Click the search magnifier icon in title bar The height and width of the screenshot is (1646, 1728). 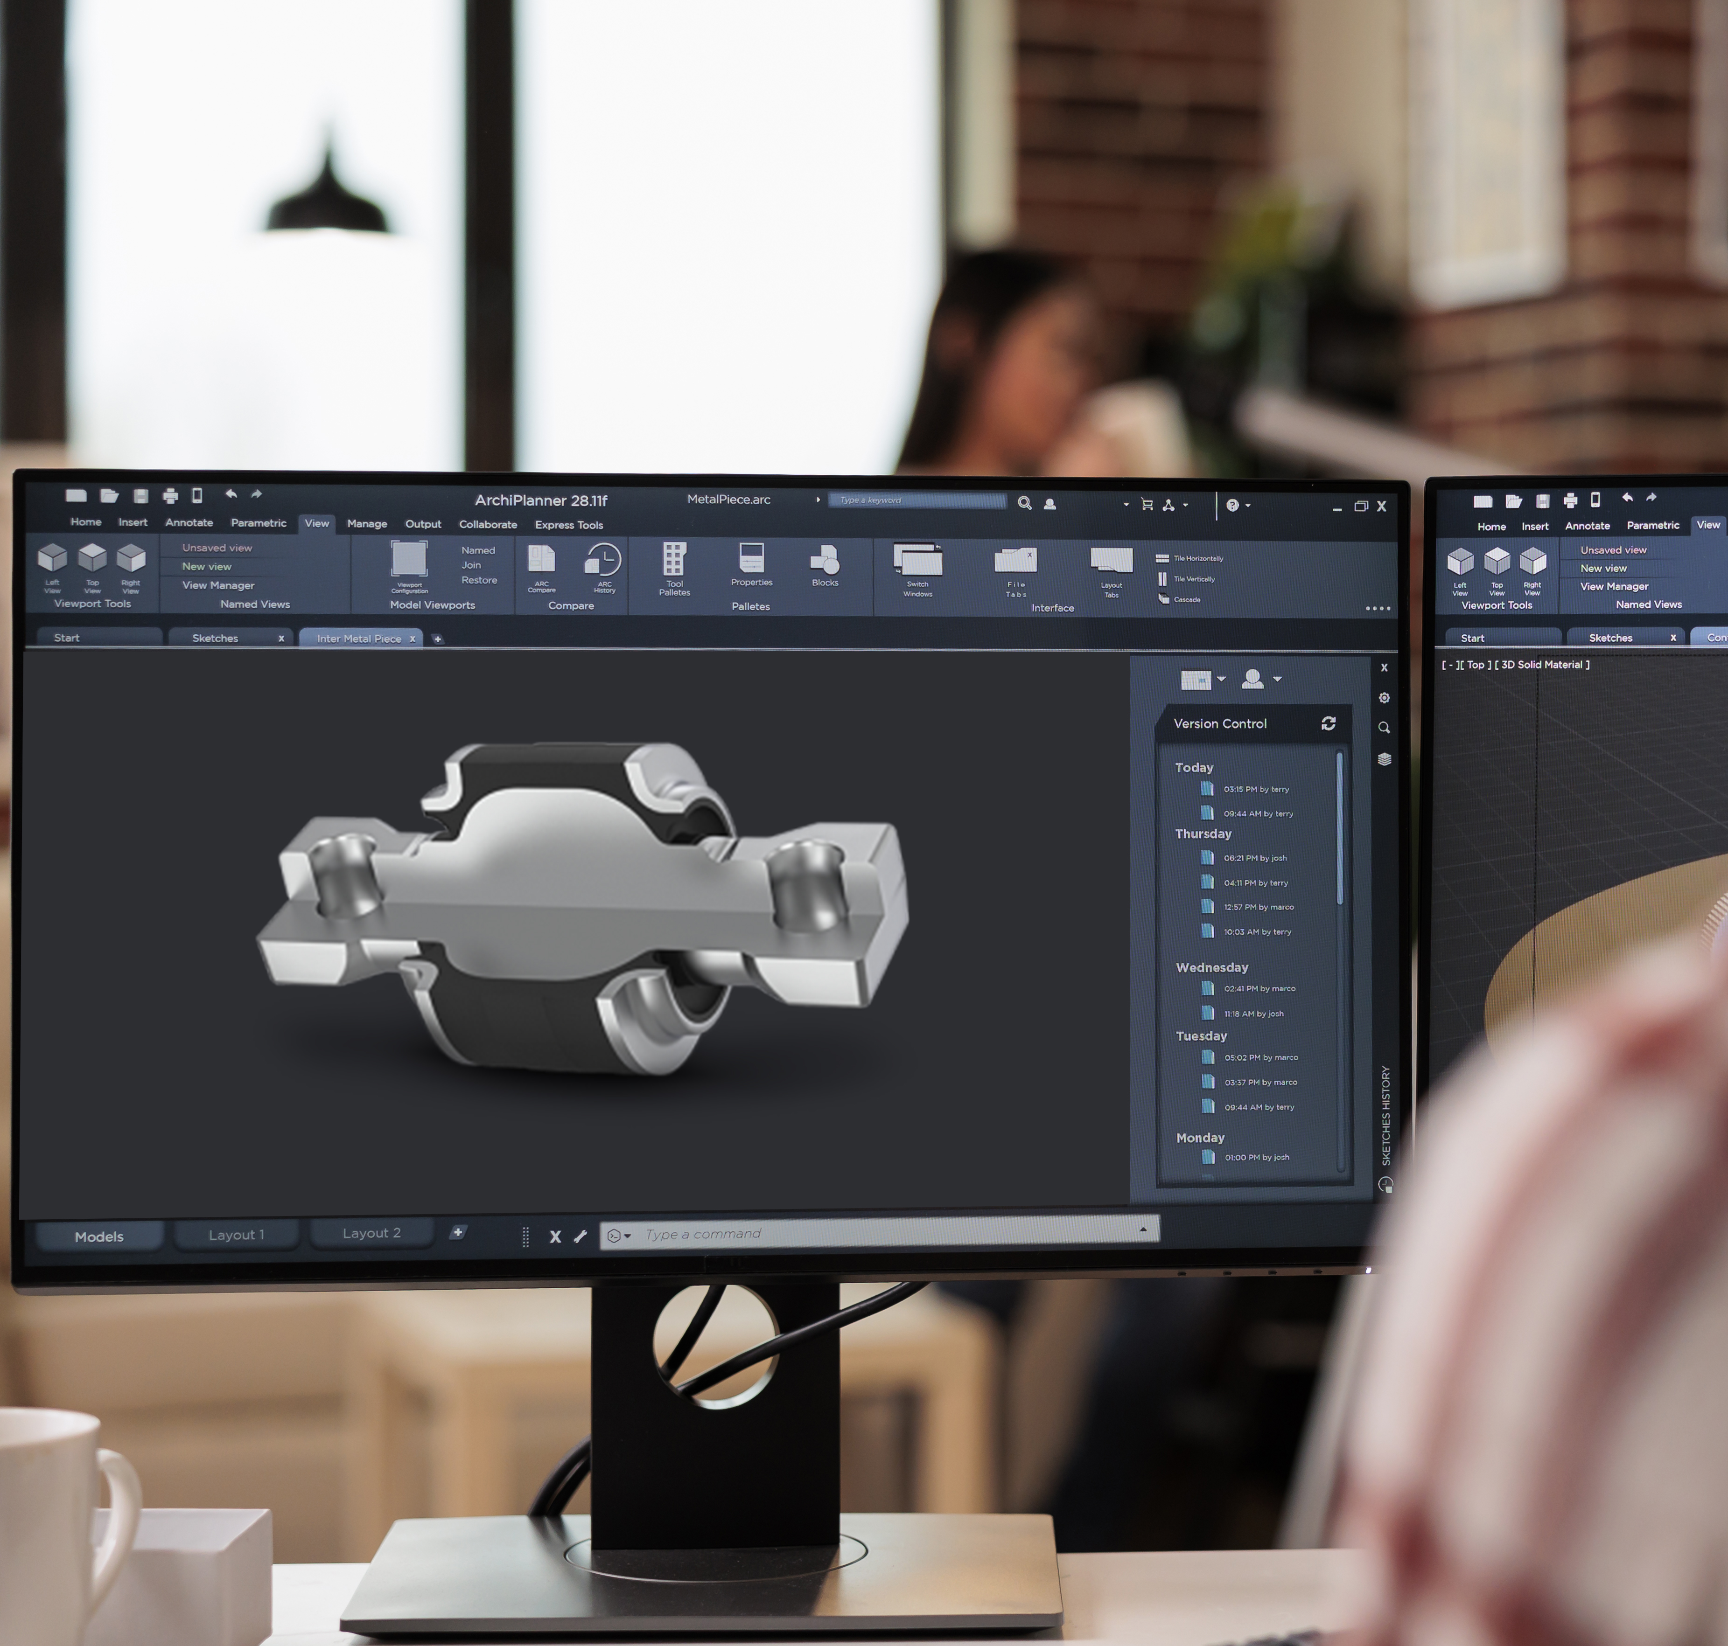1024,503
